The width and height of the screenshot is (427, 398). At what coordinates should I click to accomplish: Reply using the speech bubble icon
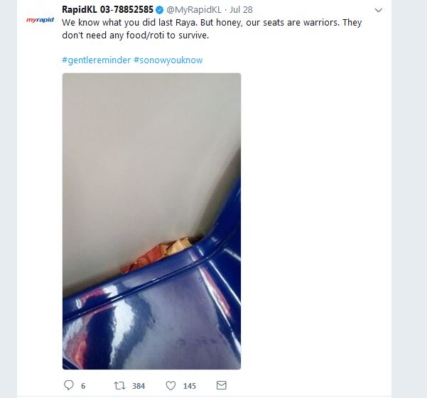69,385
